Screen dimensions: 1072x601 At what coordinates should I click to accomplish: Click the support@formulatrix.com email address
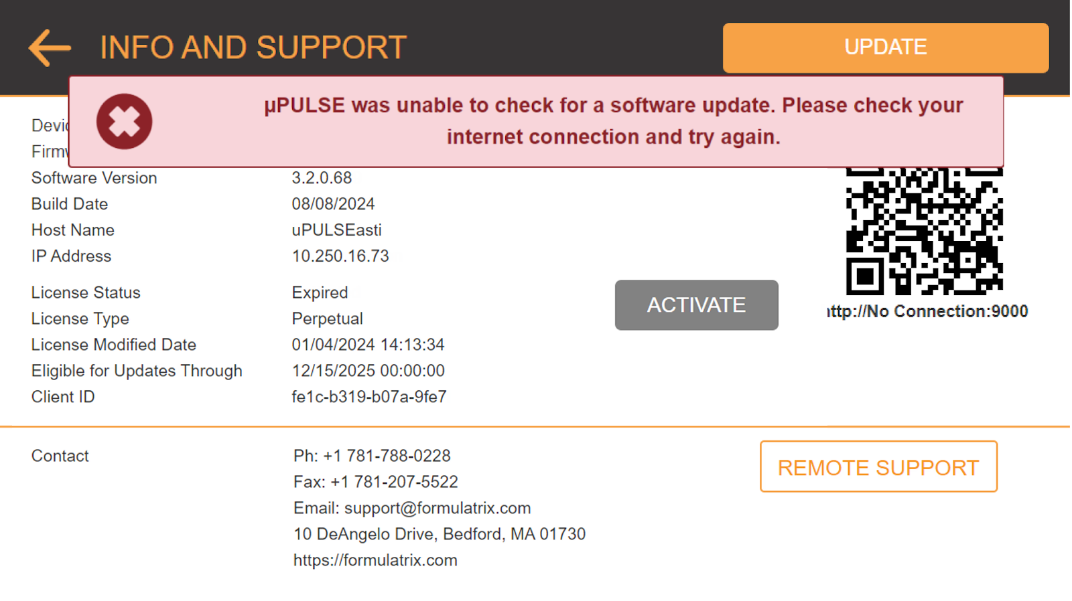point(438,508)
